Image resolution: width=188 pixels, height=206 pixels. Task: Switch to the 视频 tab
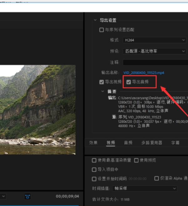point(111,143)
